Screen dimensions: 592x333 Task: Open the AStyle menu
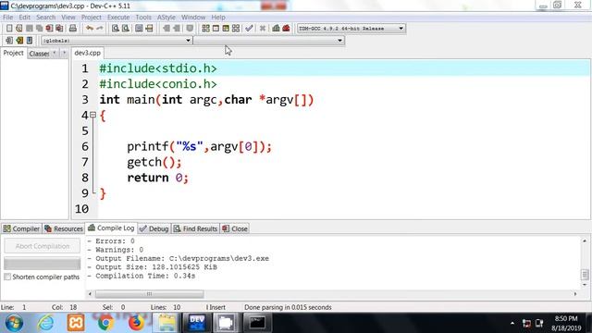click(166, 18)
